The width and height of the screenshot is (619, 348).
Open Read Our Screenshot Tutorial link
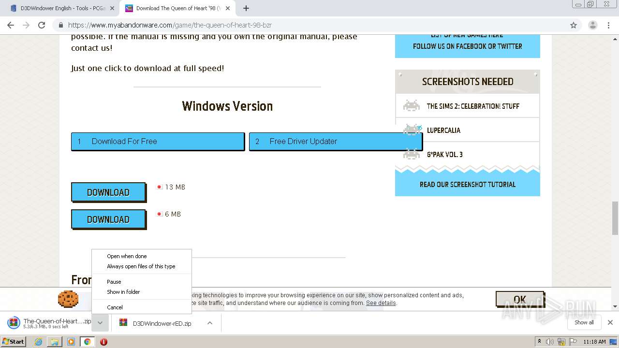click(x=468, y=185)
